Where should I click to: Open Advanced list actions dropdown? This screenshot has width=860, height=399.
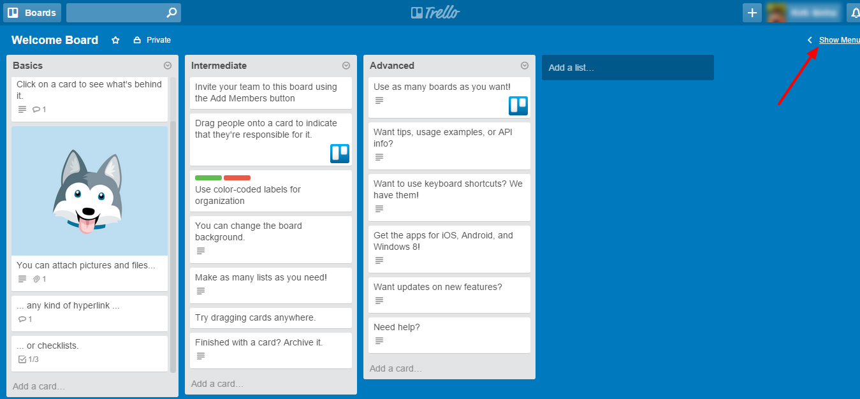[525, 66]
